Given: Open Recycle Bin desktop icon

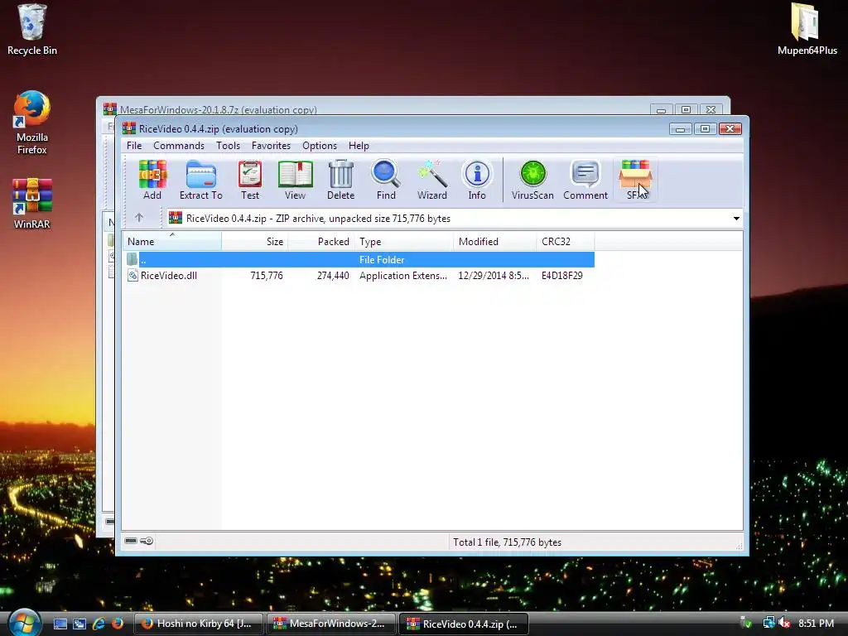Looking at the screenshot, I should (32, 31).
